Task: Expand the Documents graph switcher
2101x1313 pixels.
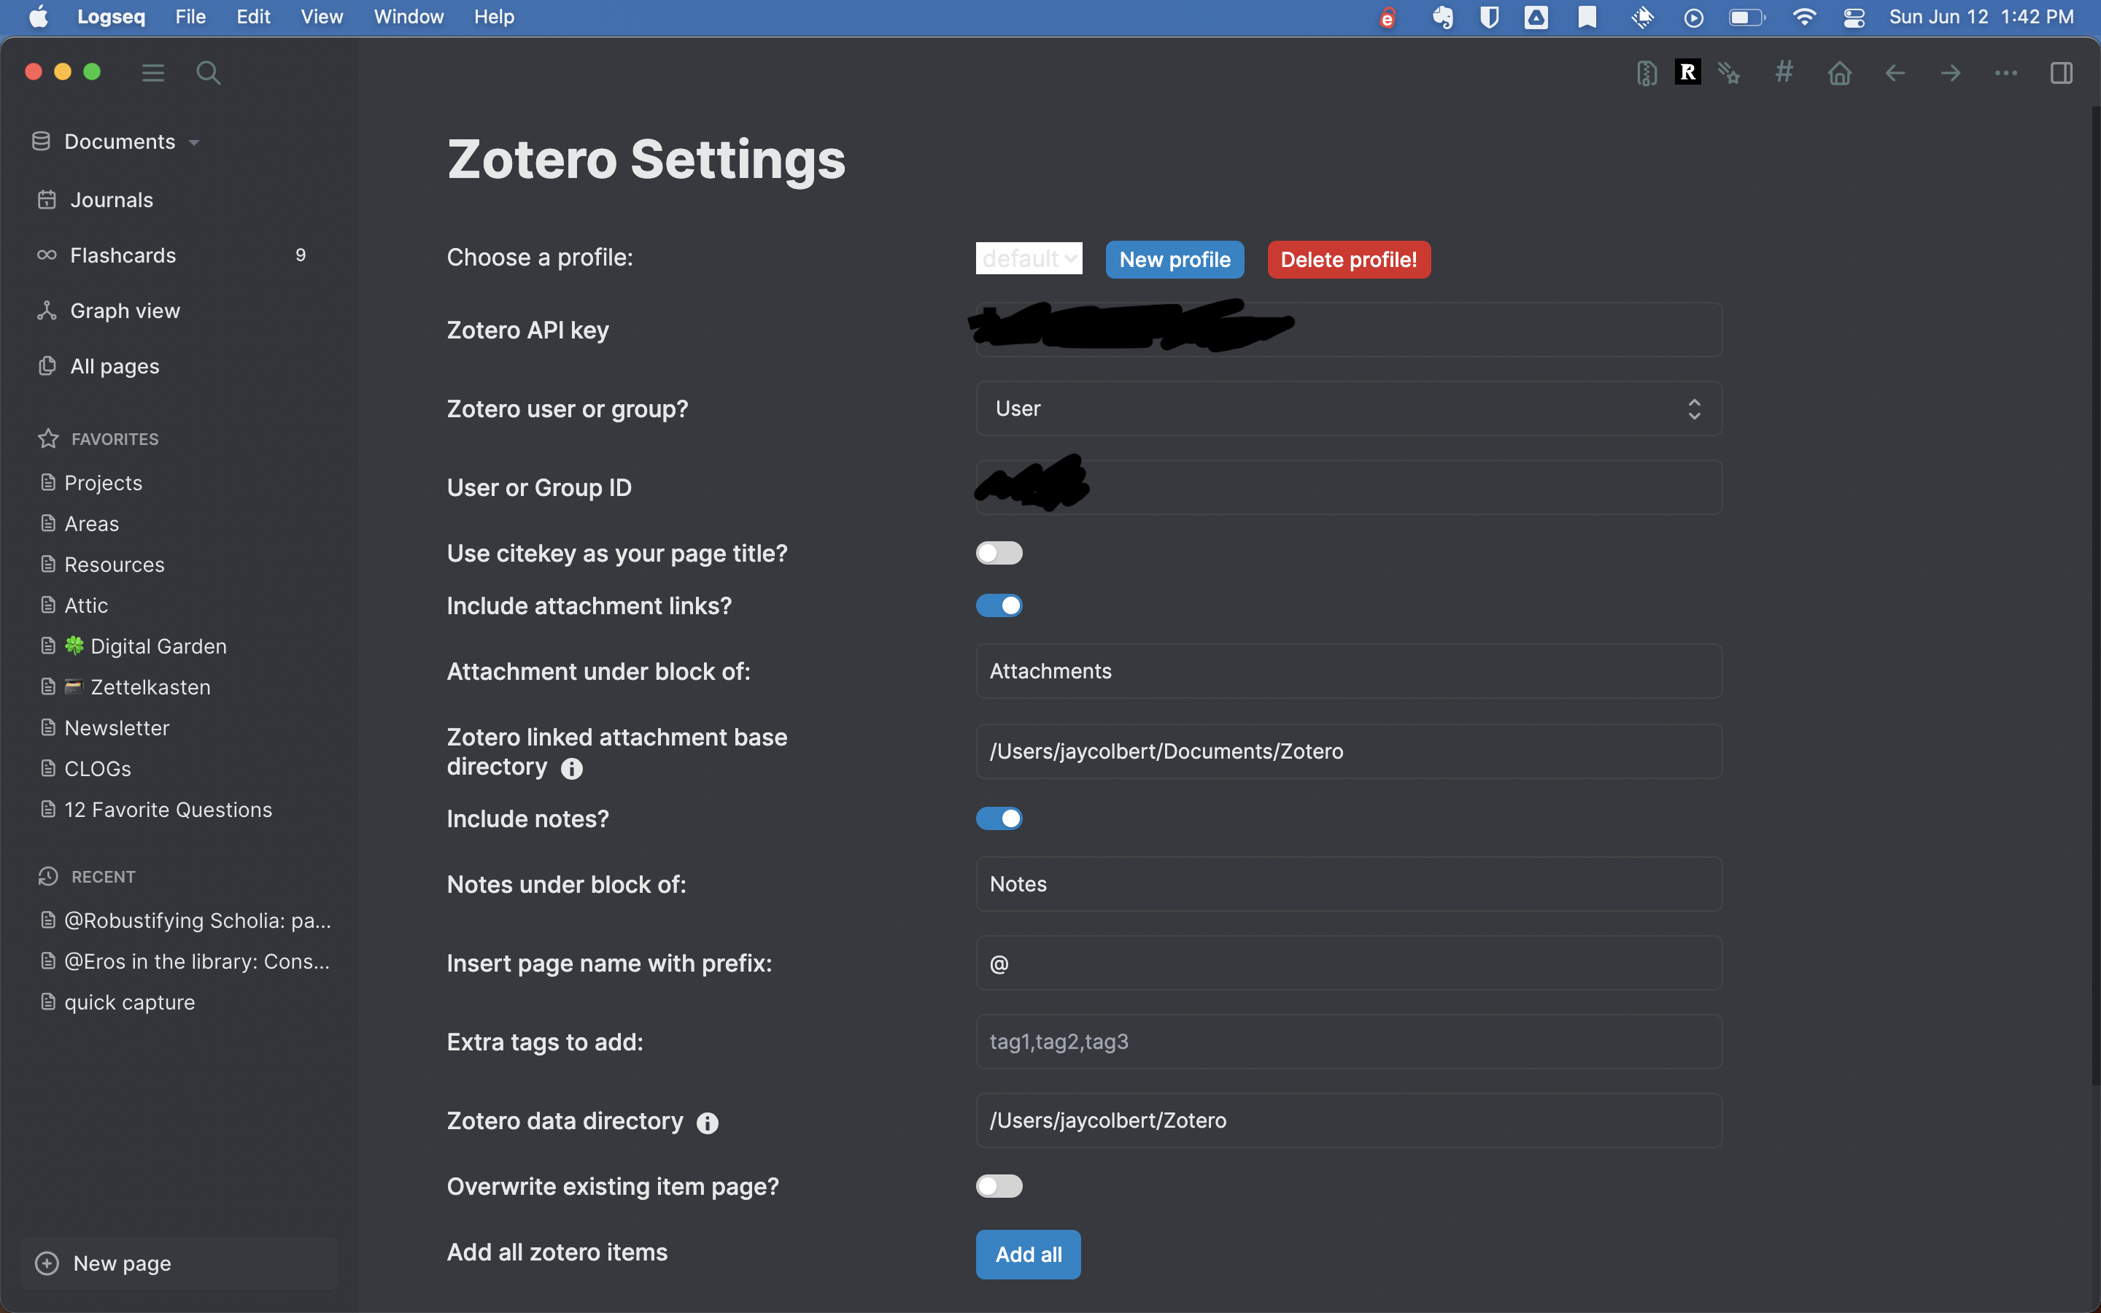Action: tap(116, 142)
